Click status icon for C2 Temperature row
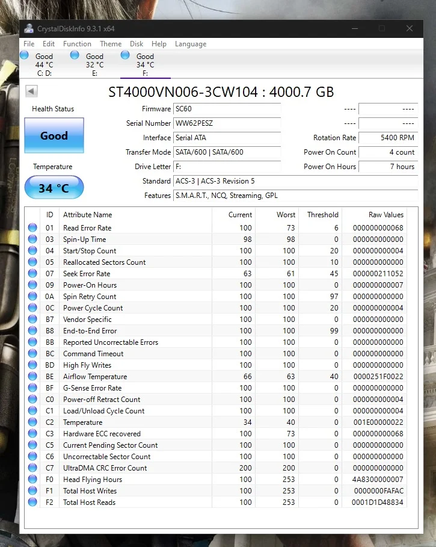Viewport: 436px width, 547px height. point(32,422)
